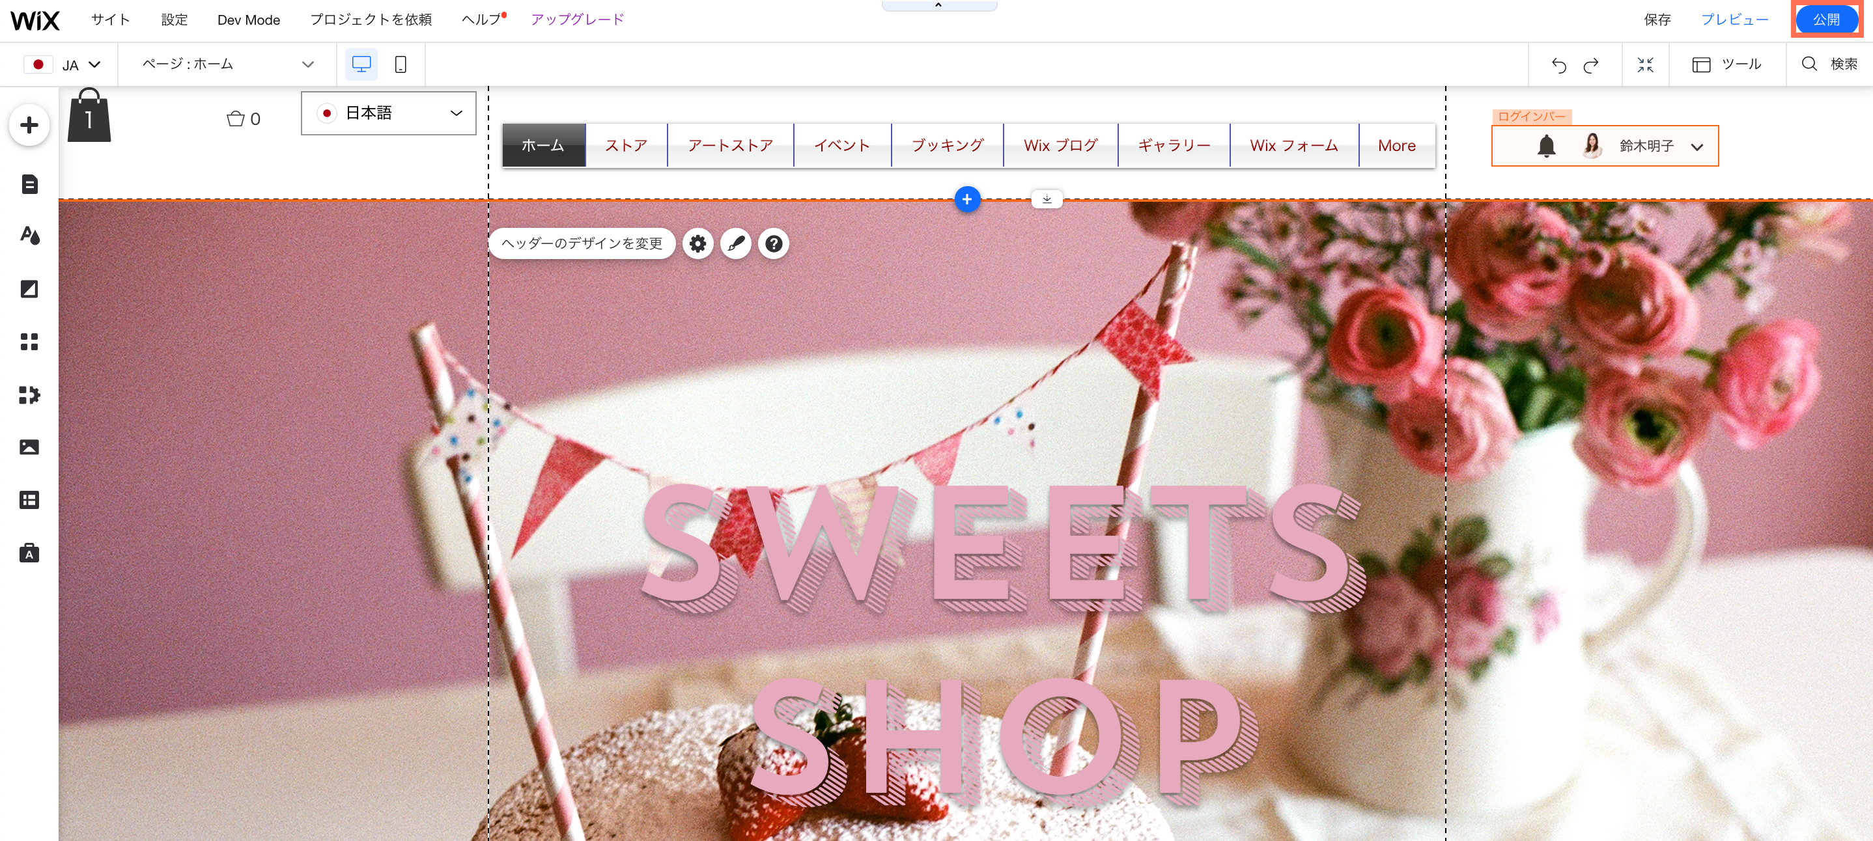This screenshot has height=841, width=1873.
Task: Switch to desktop view editor
Action: pyautogui.click(x=361, y=64)
